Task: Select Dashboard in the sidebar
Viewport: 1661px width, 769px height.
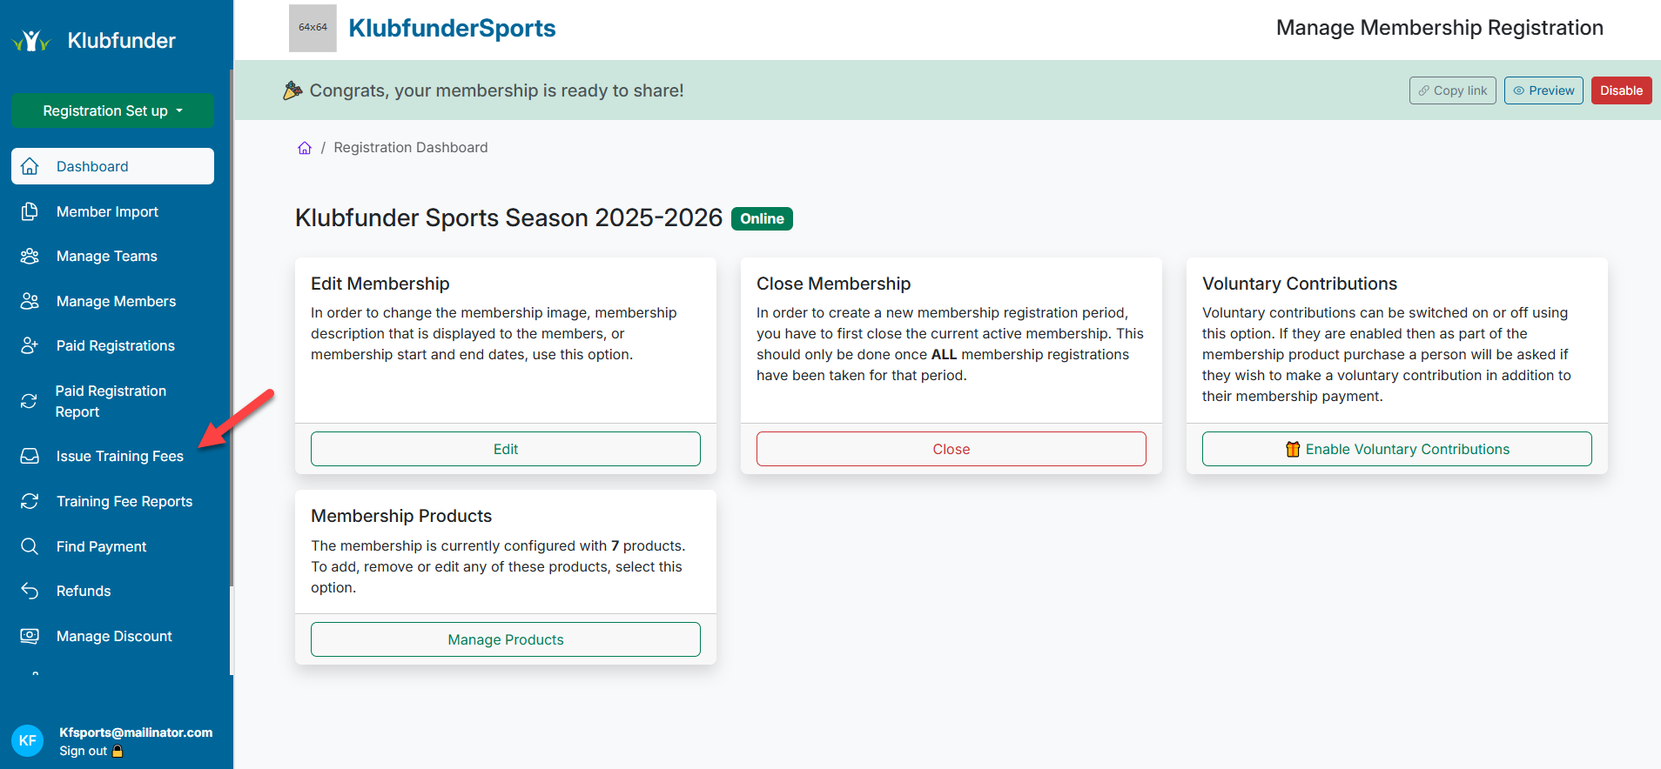Action: (x=112, y=166)
